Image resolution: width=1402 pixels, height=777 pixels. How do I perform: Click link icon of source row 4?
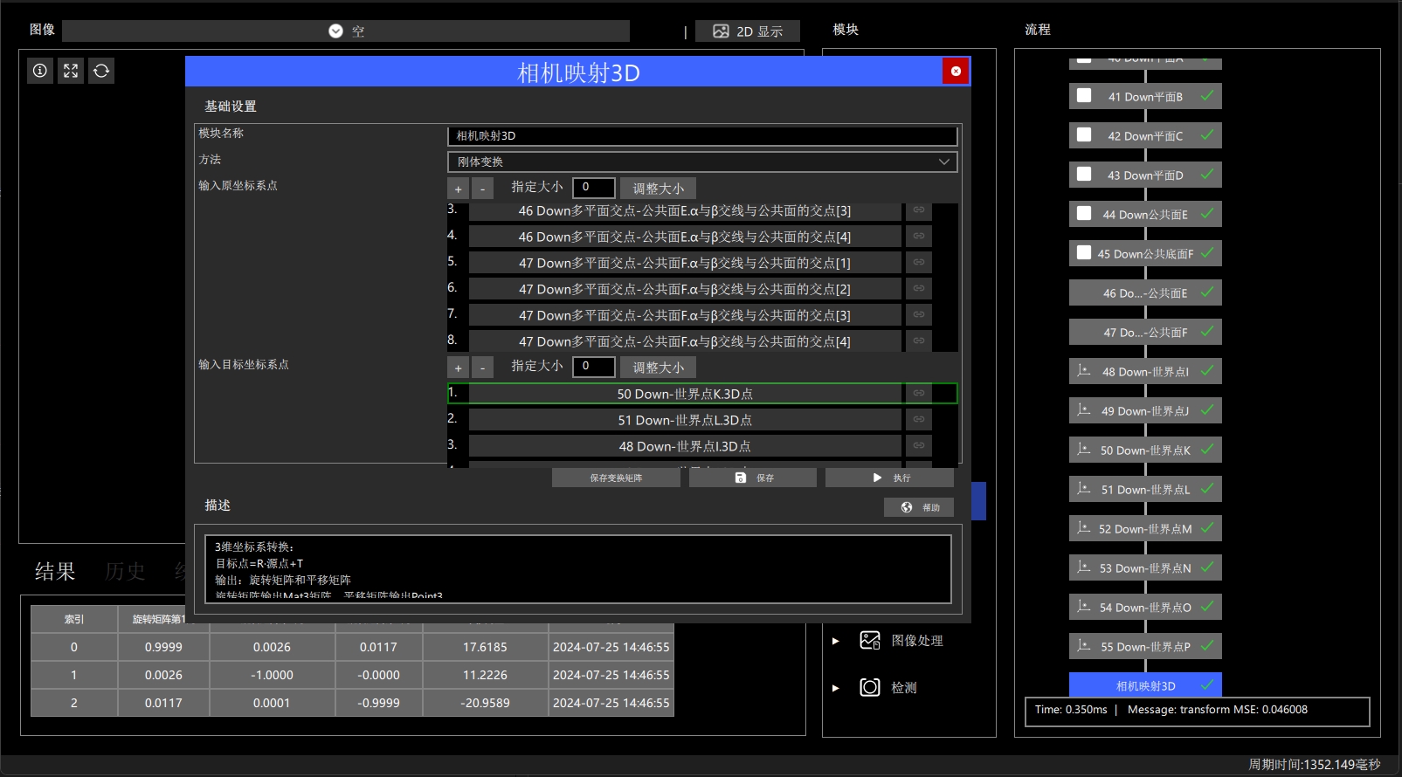(x=919, y=236)
